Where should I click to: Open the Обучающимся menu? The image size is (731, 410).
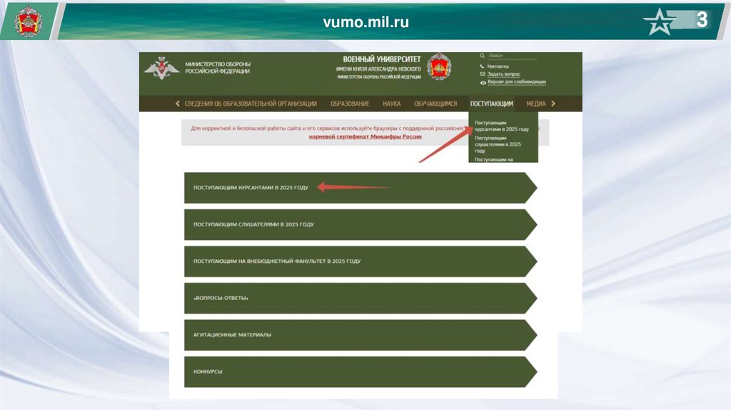pyautogui.click(x=435, y=104)
